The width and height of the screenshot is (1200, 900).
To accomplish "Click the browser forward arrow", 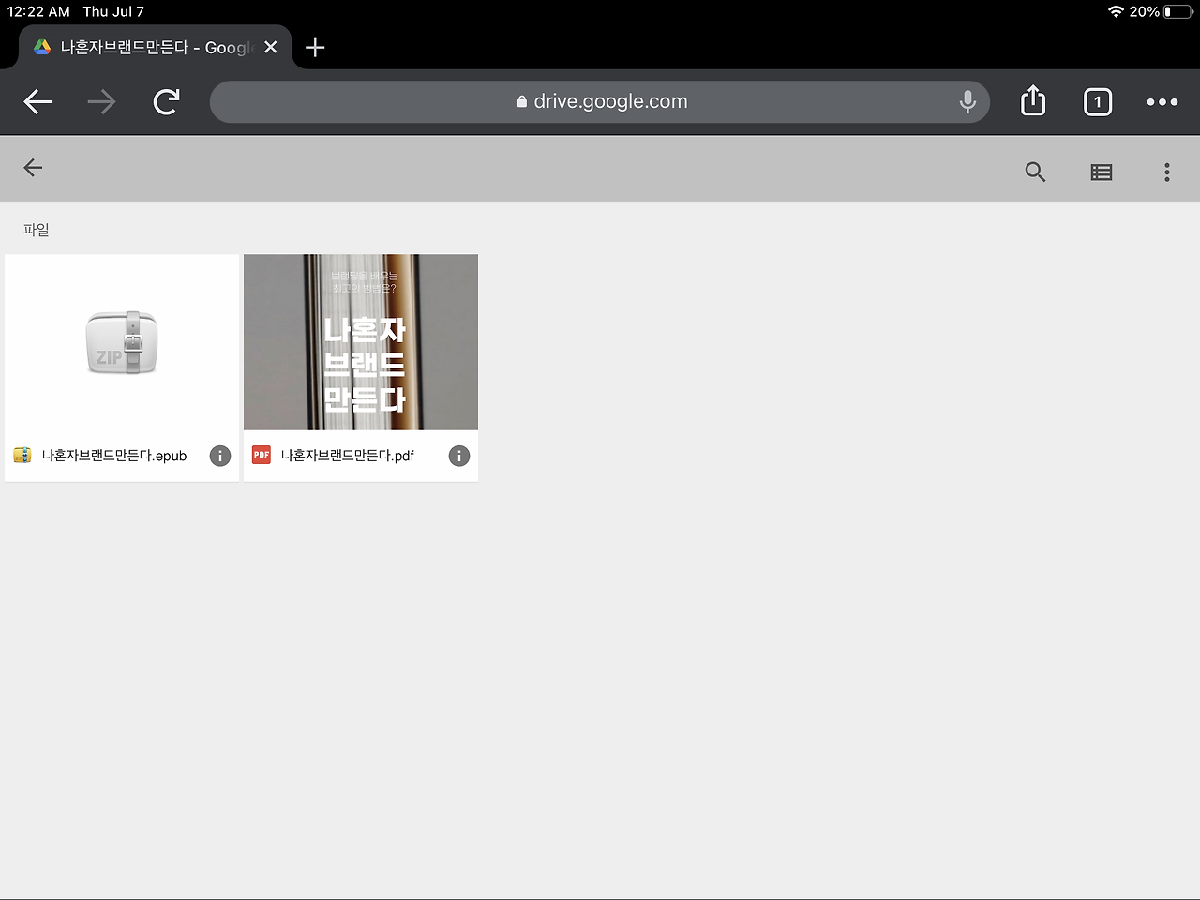I will pyautogui.click(x=101, y=101).
